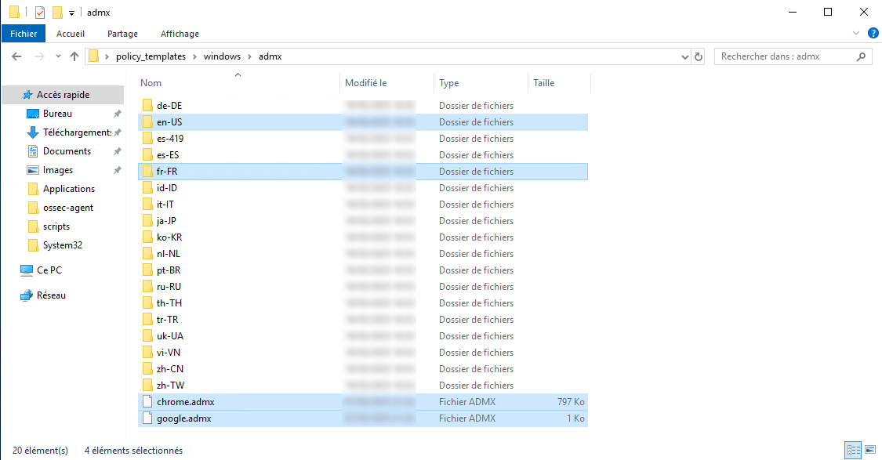Viewport: 882px width, 460px height.
Task: Refresh the admx folder view
Action: tap(699, 56)
